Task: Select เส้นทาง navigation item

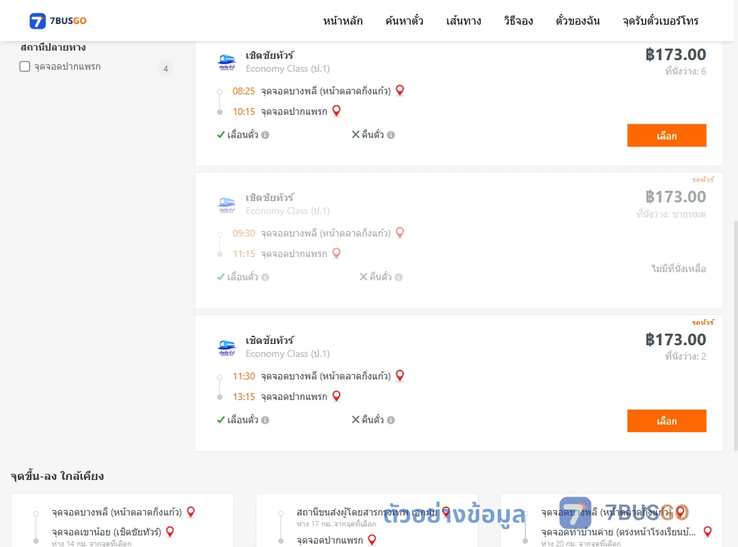Action: point(463,21)
